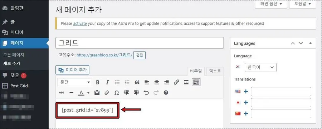Toggle the second toolbar row icon
Screen dimensions: 322x129
[196, 82]
